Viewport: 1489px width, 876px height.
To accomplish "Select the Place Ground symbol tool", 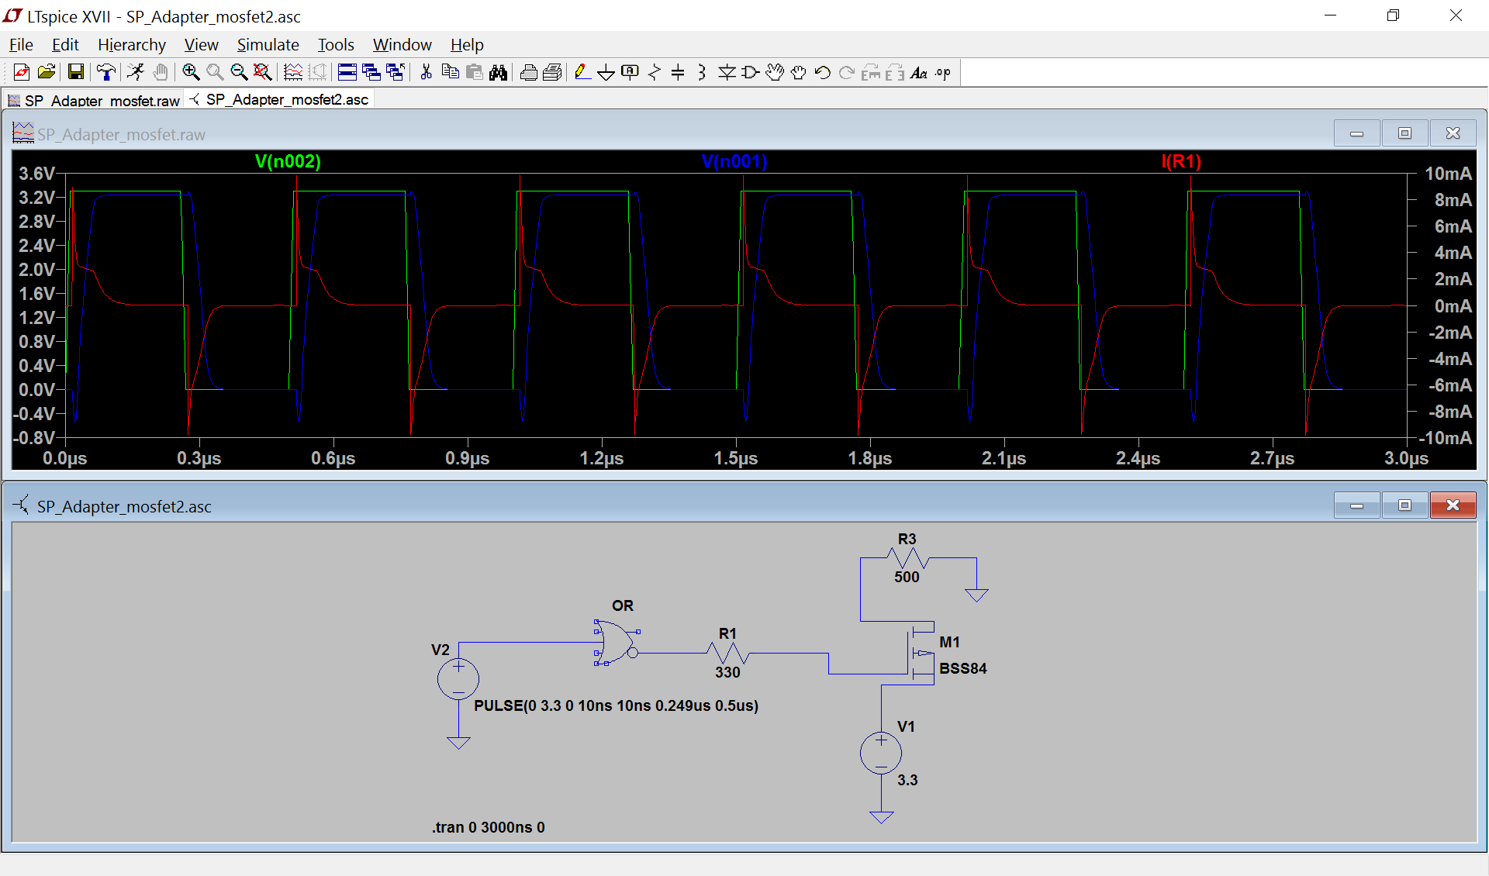I will pyautogui.click(x=606, y=73).
